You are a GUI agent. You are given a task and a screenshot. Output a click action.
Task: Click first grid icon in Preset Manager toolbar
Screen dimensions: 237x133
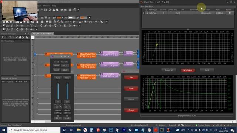click(3, 37)
